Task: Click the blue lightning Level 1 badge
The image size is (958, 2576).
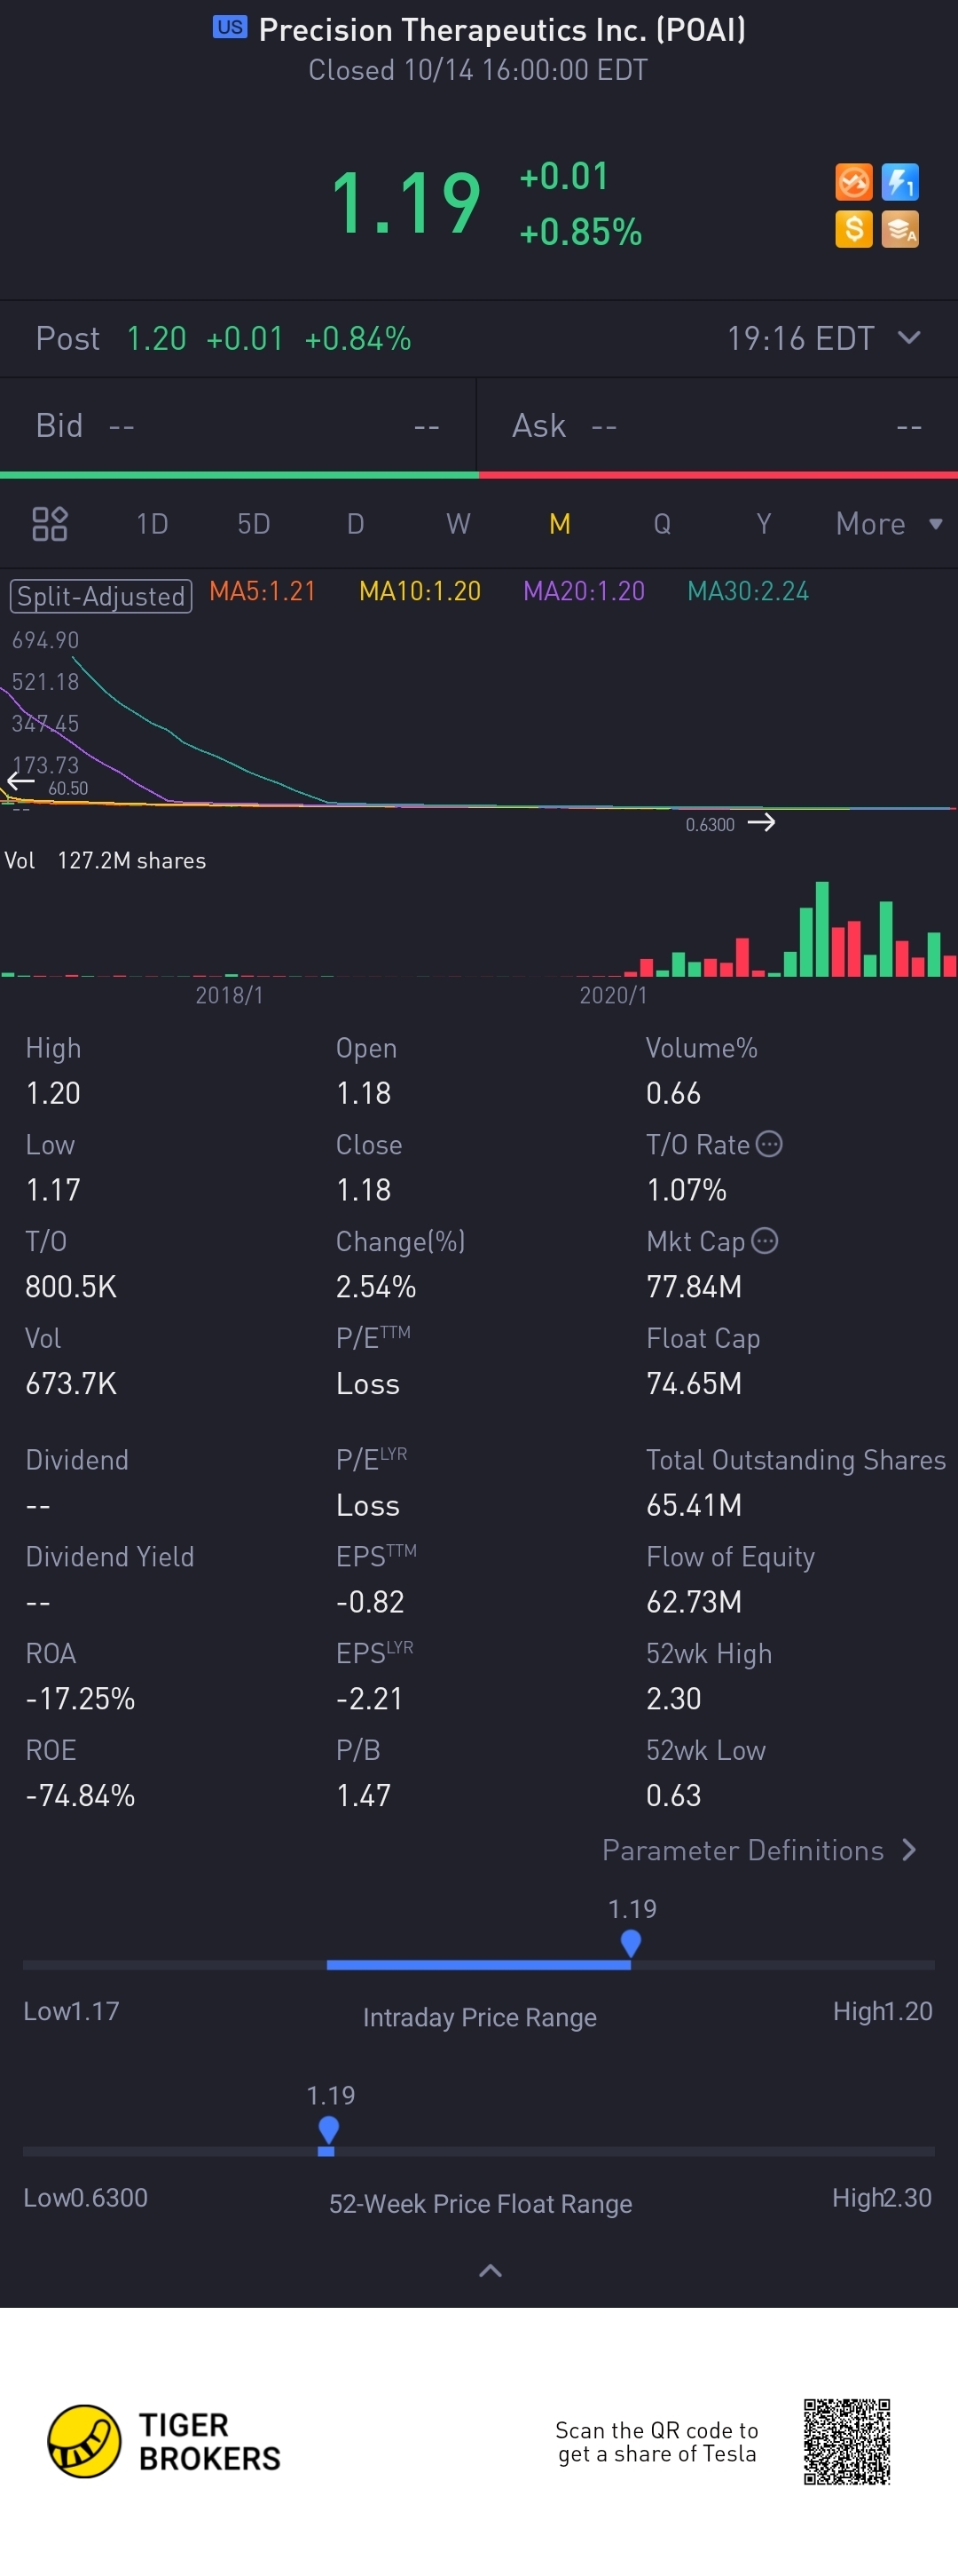Action: (x=900, y=182)
